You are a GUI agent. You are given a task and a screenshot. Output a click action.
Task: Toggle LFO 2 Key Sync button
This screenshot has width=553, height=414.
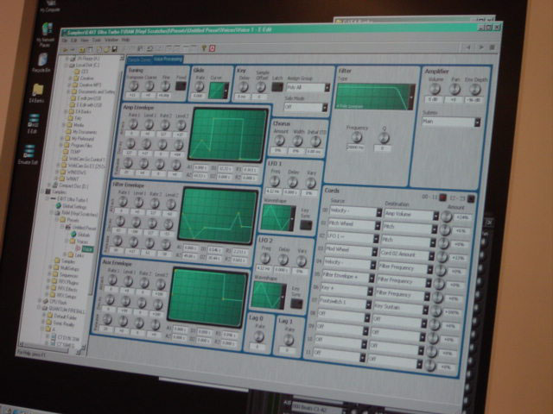point(296,304)
